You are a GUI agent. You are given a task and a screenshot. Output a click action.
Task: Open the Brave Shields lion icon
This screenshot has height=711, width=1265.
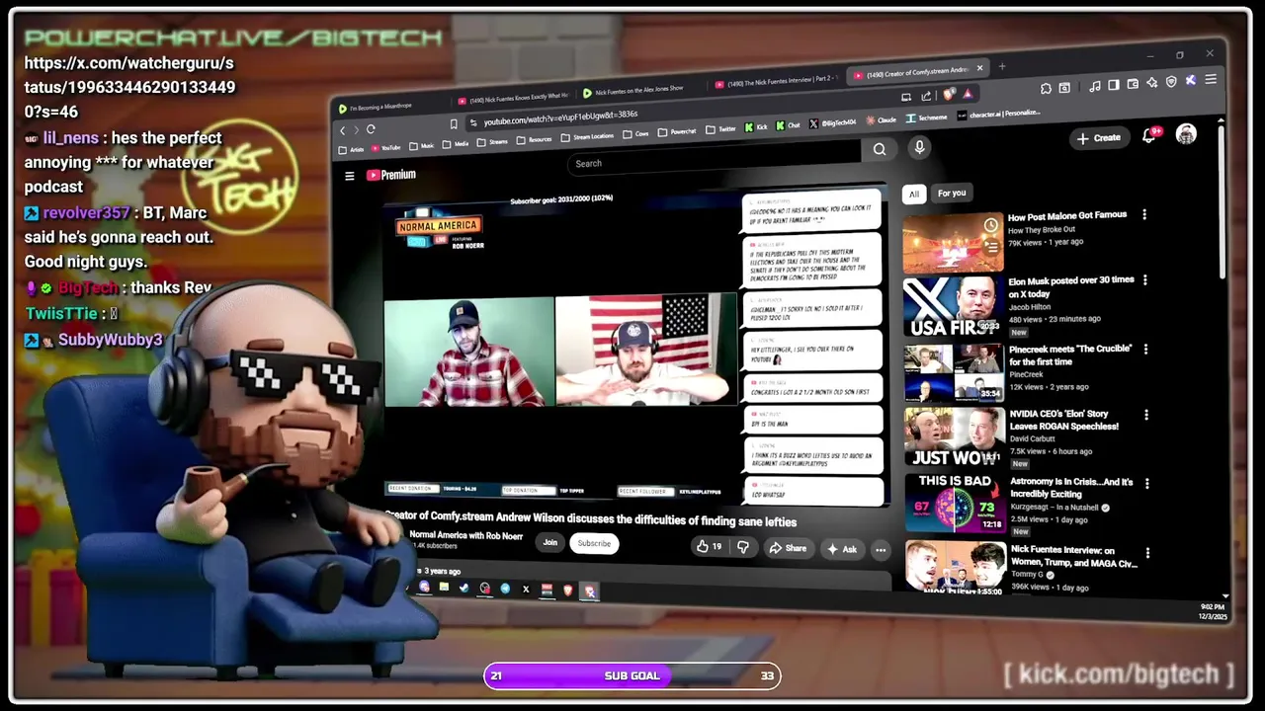pos(949,95)
